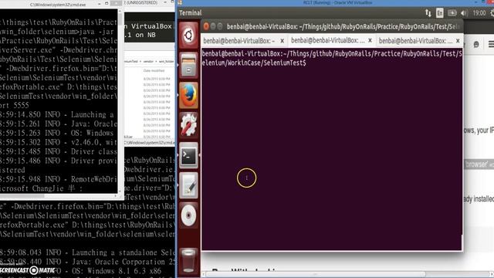Open the Text Editor launcher icon
The width and height of the screenshot is (494, 278).
188,185
